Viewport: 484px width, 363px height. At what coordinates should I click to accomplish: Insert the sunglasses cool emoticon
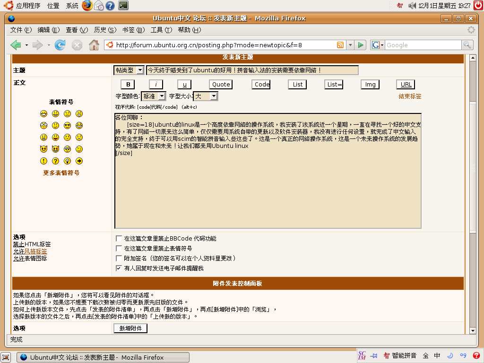[x=67, y=125]
